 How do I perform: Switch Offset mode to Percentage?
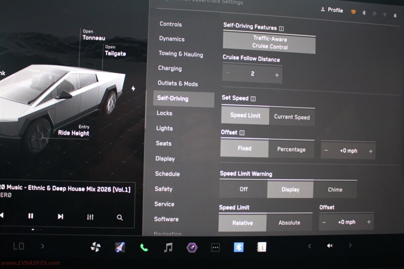pos(291,149)
